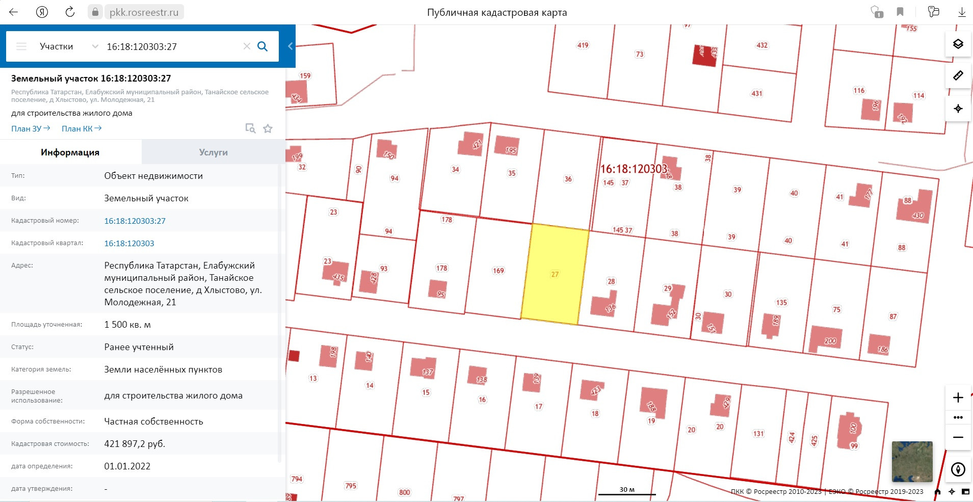Open the browser downloads arrow
This screenshot has height=502, width=973.
click(962, 12)
